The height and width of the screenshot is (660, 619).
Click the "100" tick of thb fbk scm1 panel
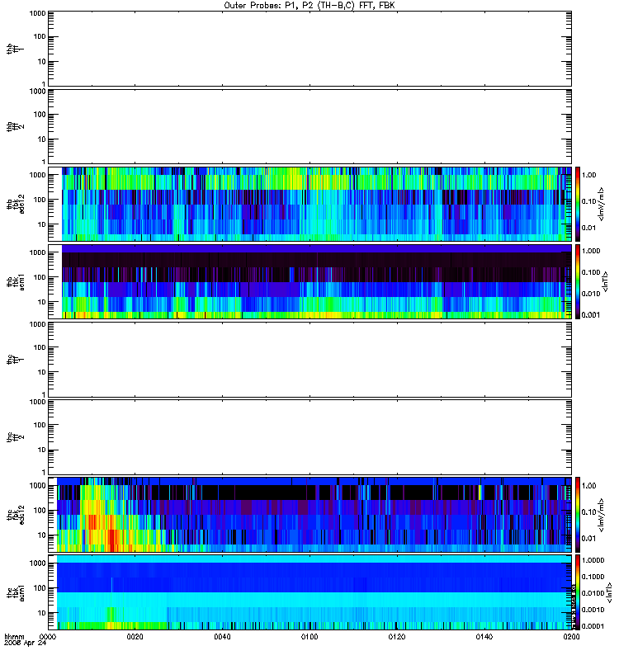tap(39, 277)
